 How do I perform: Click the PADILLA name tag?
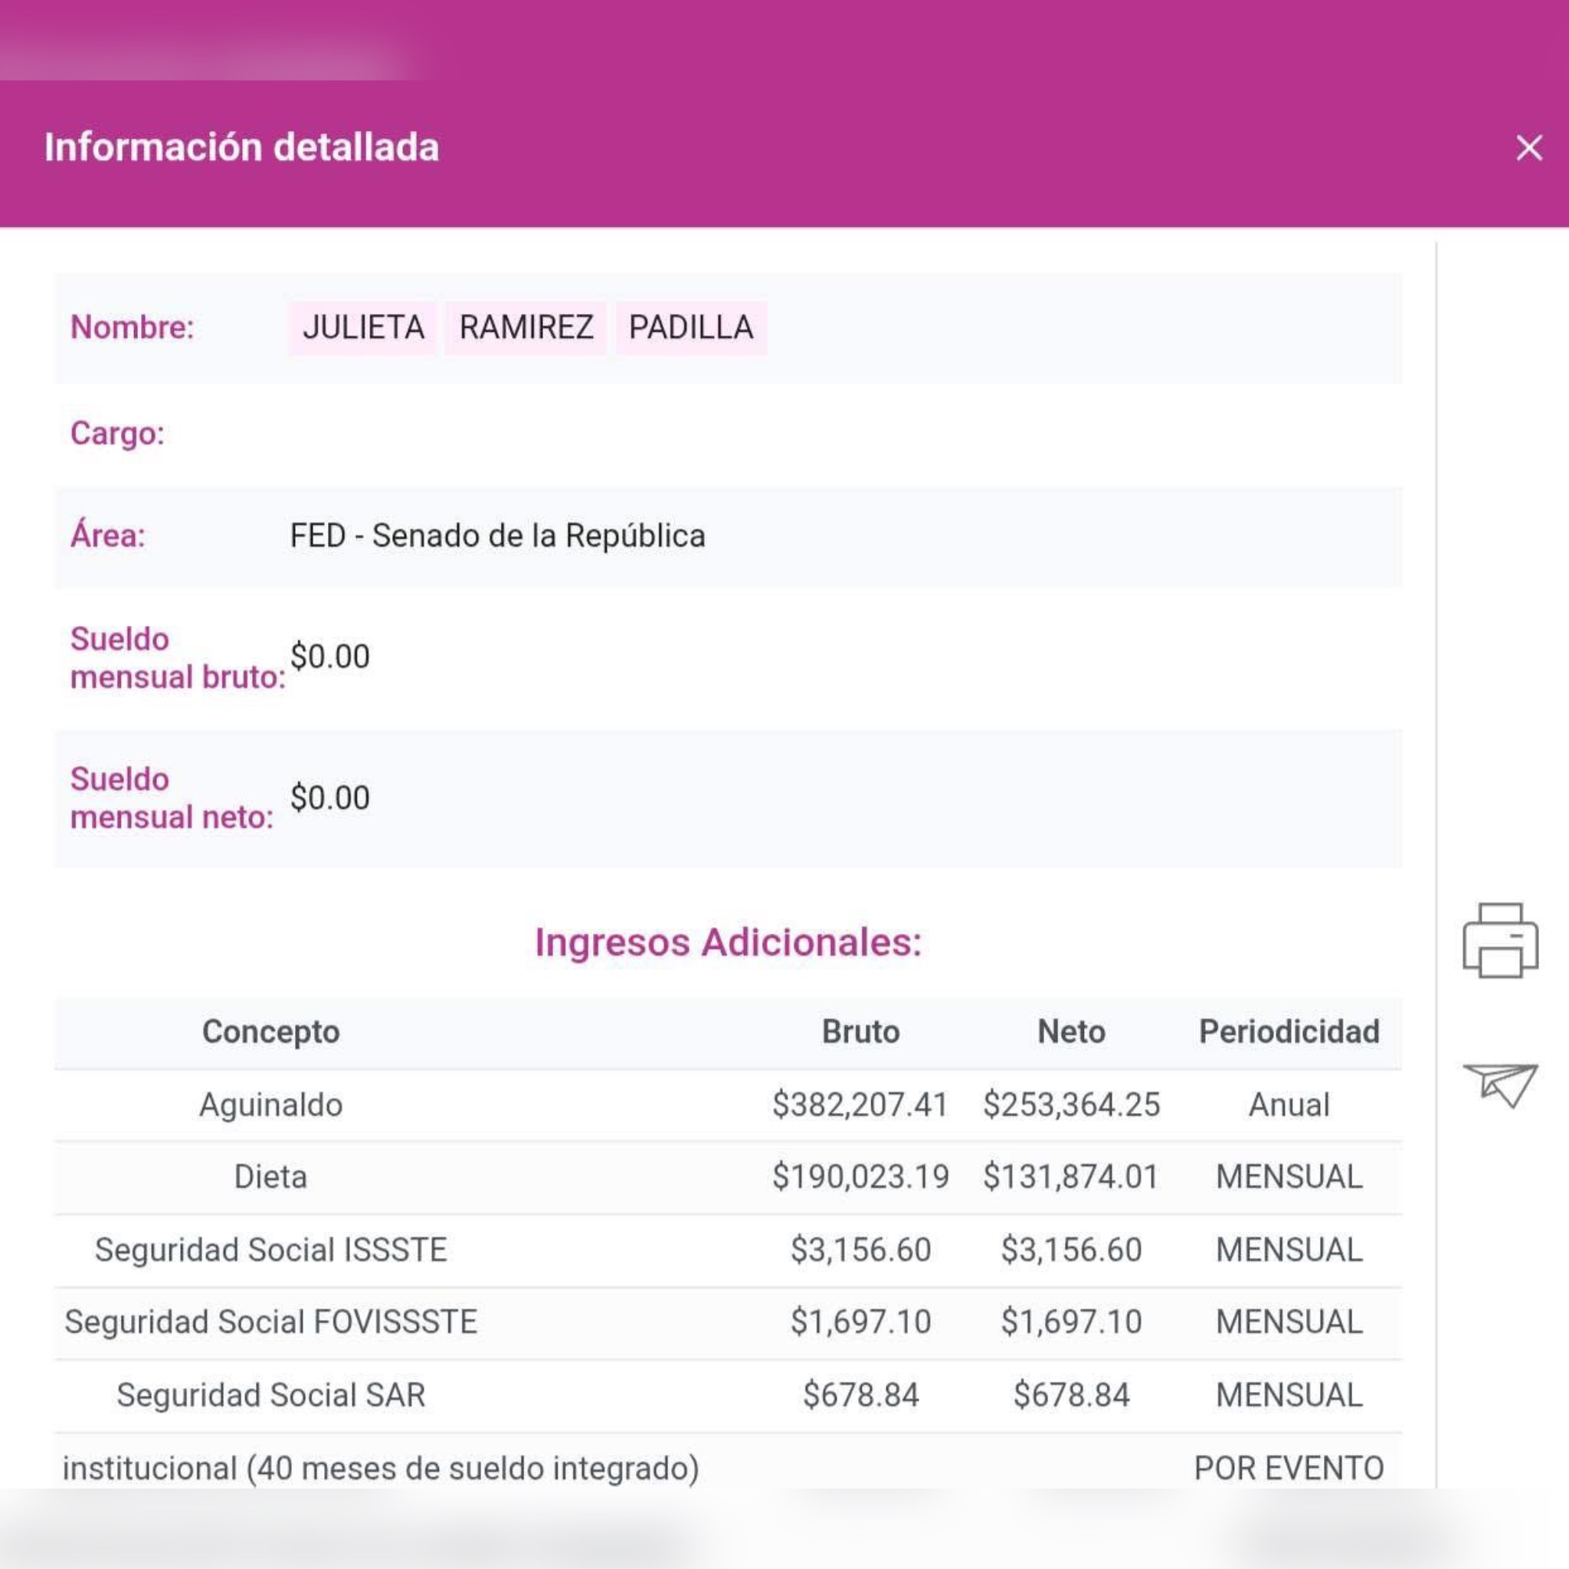[690, 327]
